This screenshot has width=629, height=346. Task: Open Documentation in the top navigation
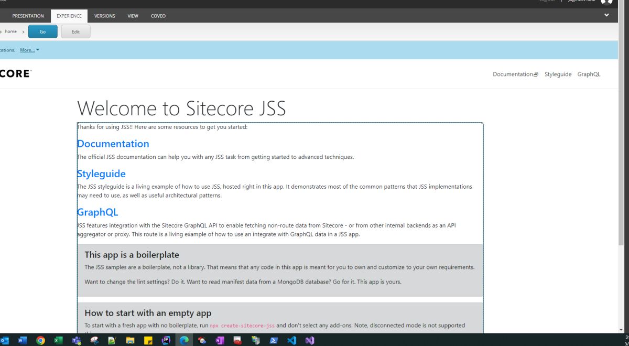[x=513, y=74]
